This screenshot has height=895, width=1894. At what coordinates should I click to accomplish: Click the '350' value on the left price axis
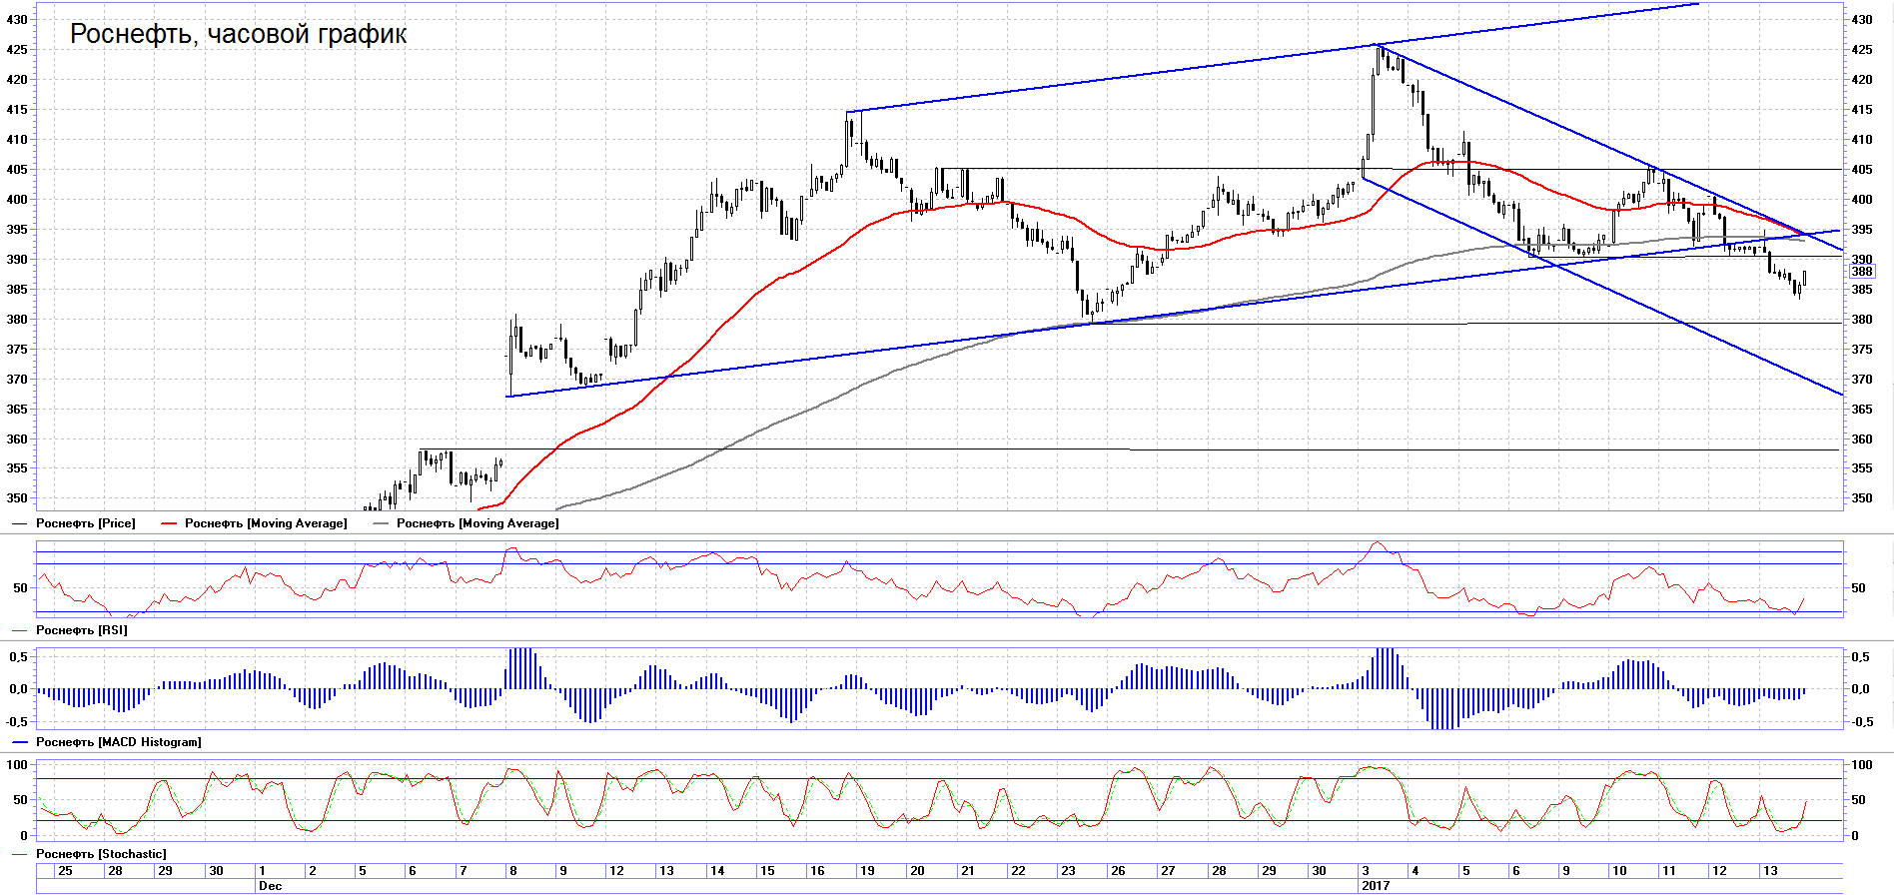(x=17, y=498)
